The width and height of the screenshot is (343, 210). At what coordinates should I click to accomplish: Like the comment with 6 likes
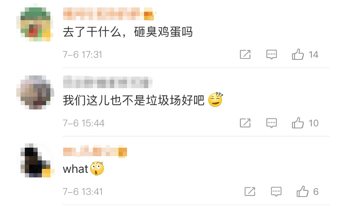click(303, 191)
